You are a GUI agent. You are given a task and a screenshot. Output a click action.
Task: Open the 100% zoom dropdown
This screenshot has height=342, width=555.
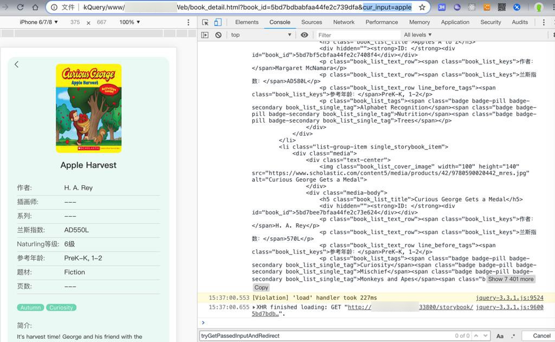tap(130, 22)
